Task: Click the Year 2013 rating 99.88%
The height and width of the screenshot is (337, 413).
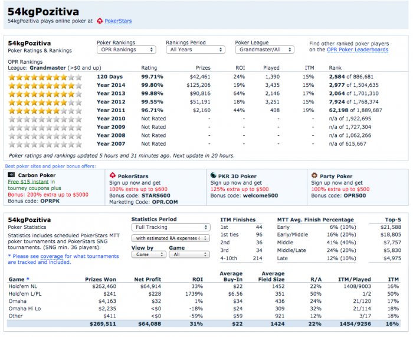Action: coord(152,93)
